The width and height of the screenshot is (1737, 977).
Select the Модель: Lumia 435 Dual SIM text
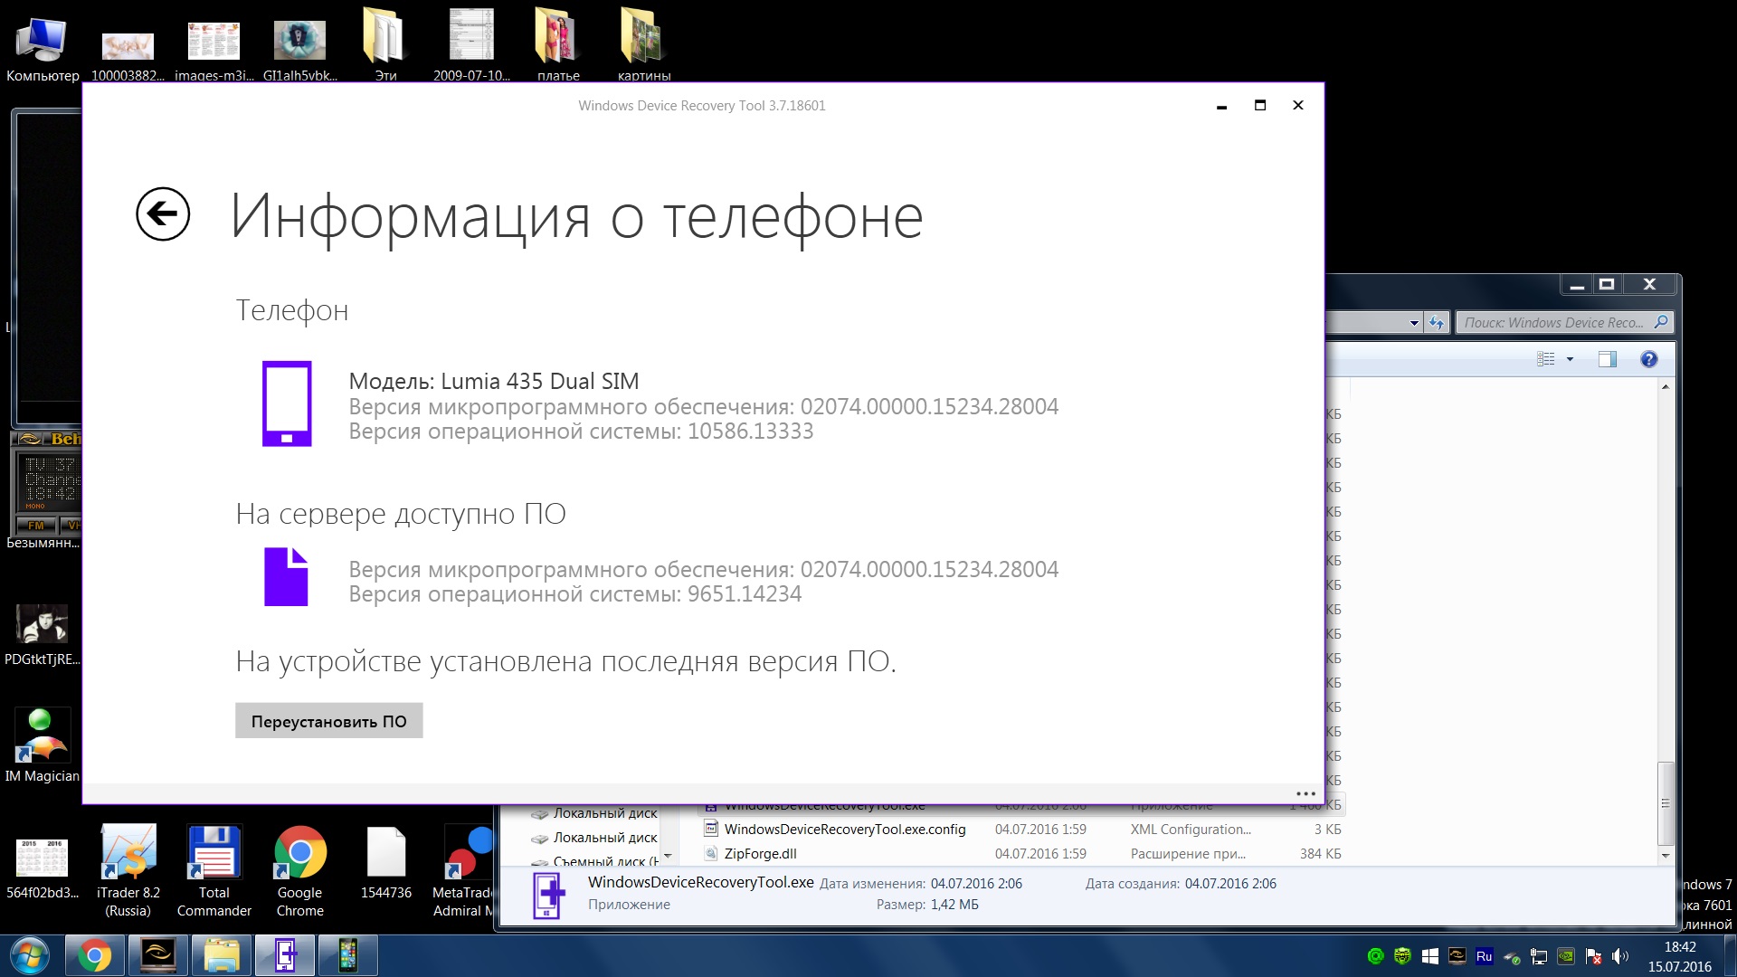point(494,381)
